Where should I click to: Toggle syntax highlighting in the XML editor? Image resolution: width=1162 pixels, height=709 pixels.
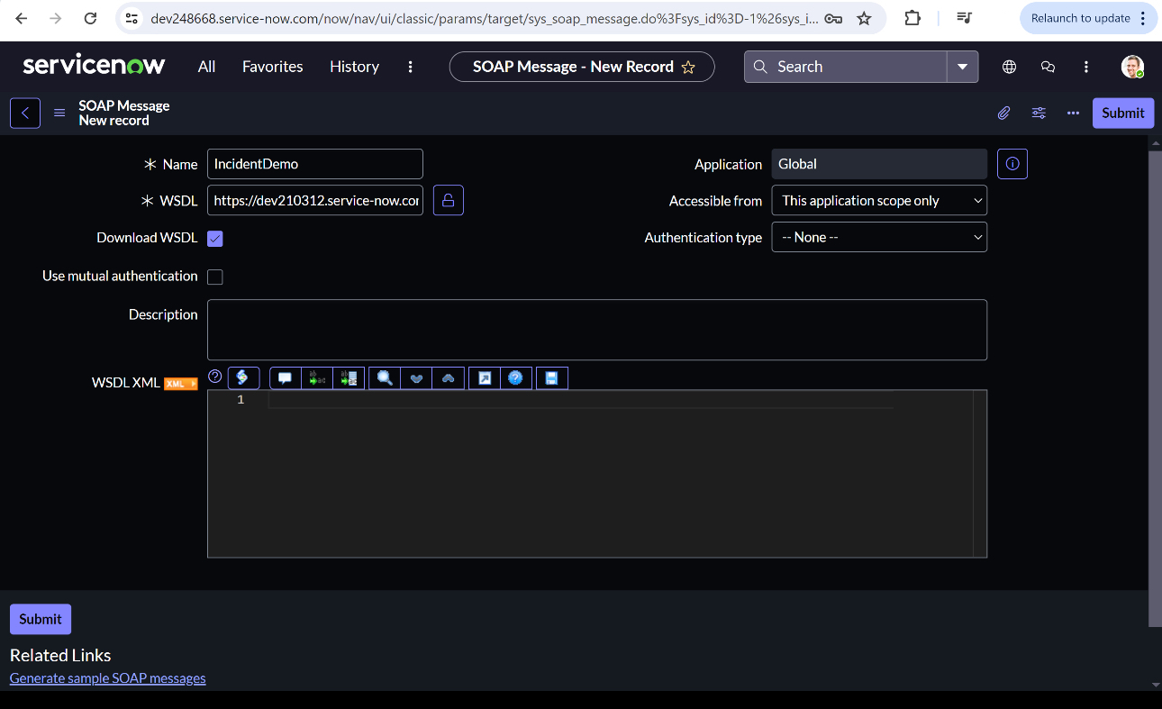[243, 377]
